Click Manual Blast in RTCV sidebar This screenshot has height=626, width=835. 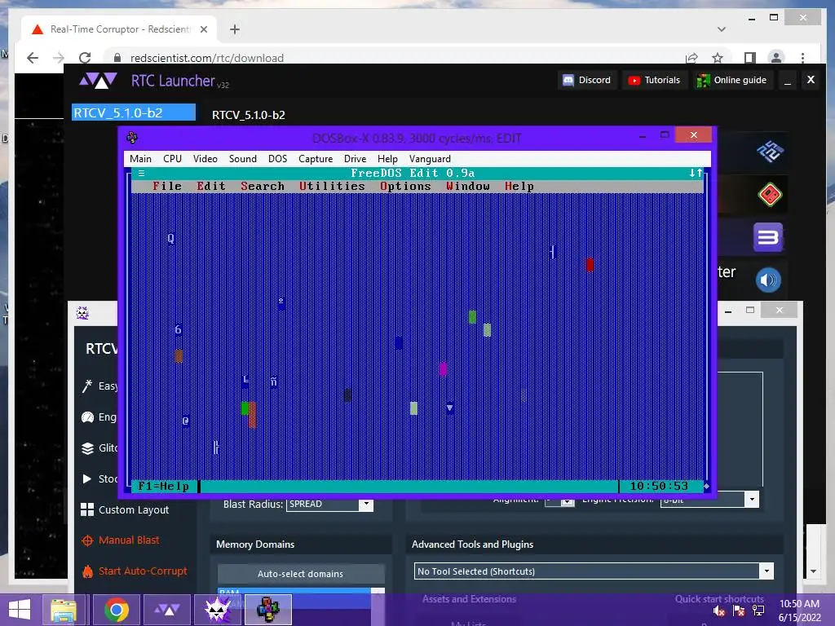click(x=129, y=540)
